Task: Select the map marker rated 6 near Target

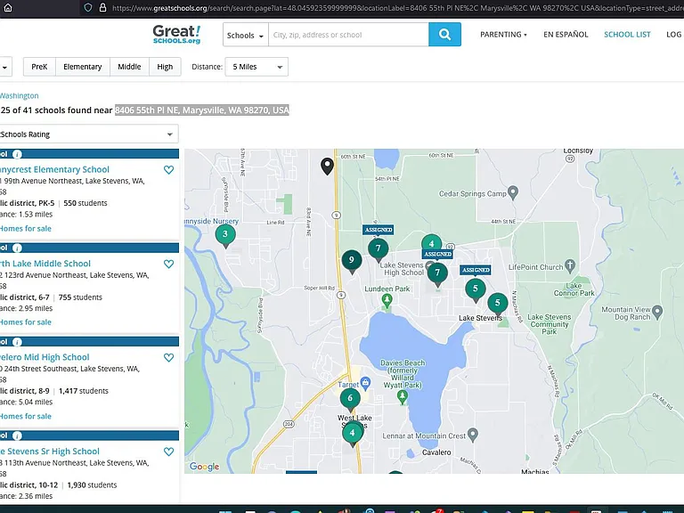Action: click(x=350, y=399)
